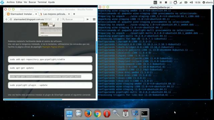This screenshot has height=120, width=214.
Task: Click 'Podemos instalarlo fácilmente' paragraph text
Action: pyautogui.click(x=35, y=41)
